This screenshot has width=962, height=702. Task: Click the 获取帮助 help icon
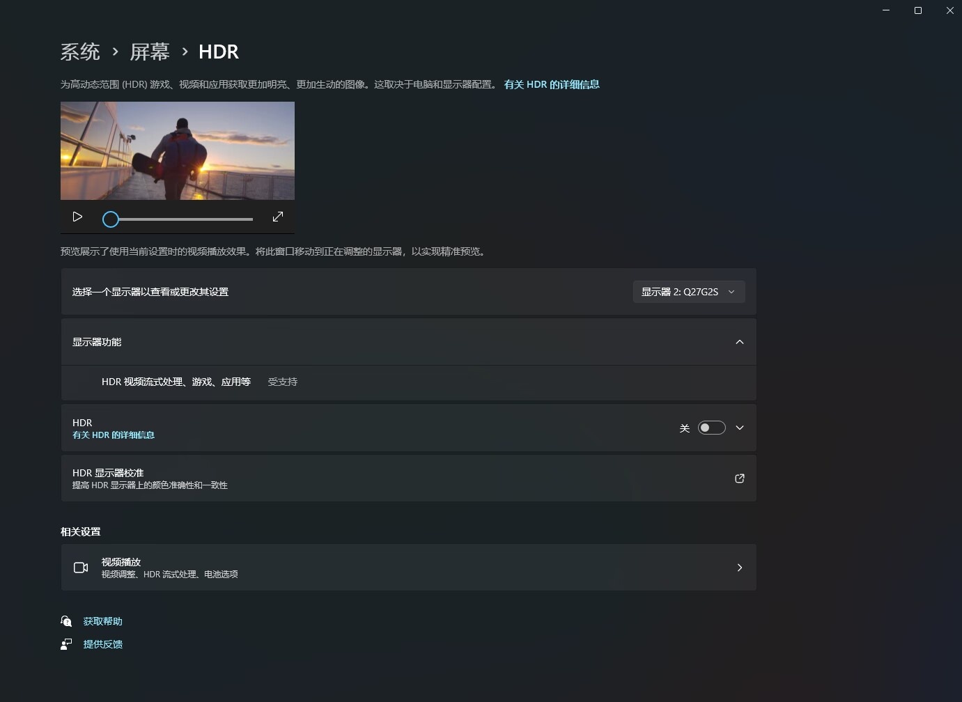click(x=66, y=621)
